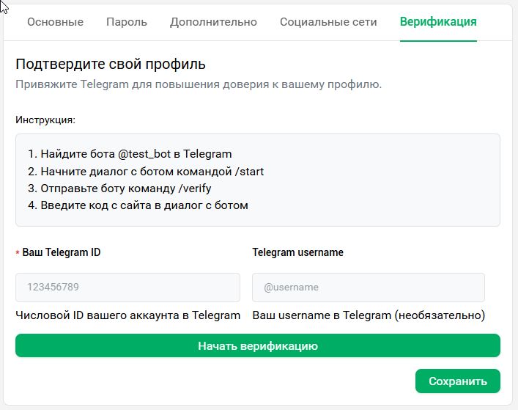
Task: Click the username необязательно helper text
Action: (x=368, y=315)
